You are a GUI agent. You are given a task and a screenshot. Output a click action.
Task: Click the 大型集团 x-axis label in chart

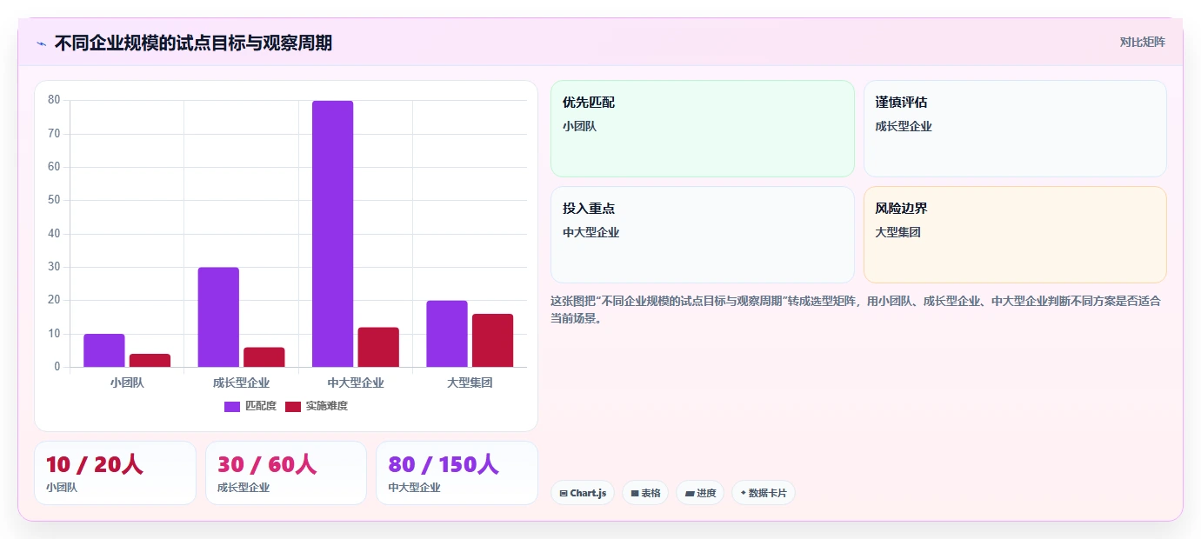(x=470, y=383)
